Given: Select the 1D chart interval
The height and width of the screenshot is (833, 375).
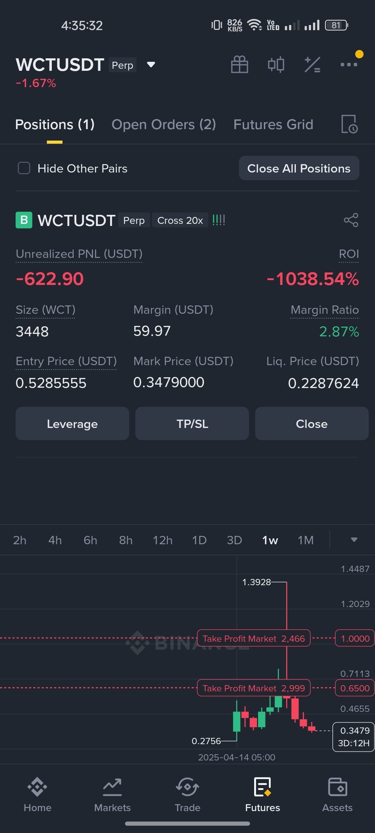Looking at the screenshot, I should pos(199,540).
